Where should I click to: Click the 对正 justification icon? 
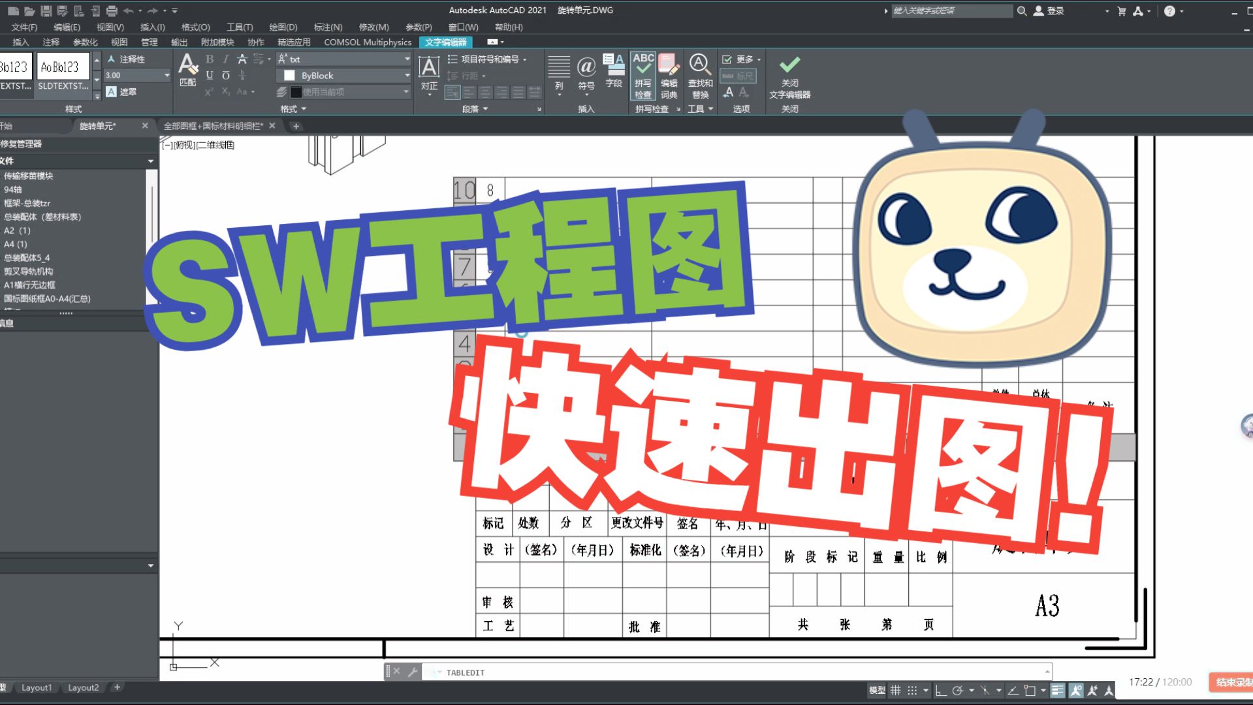point(428,72)
